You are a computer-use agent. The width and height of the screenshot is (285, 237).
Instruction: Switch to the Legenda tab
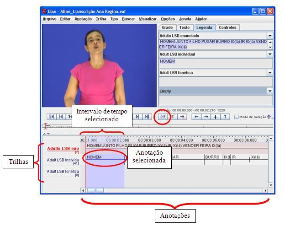point(204,27)
